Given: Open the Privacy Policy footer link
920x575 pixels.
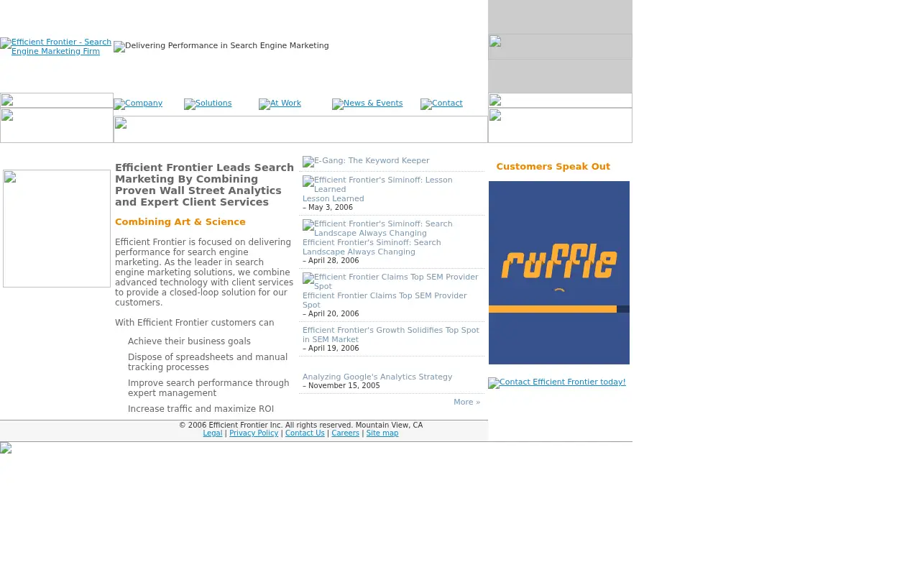Looking at the screenshot, I should click(x=254, y=433).
